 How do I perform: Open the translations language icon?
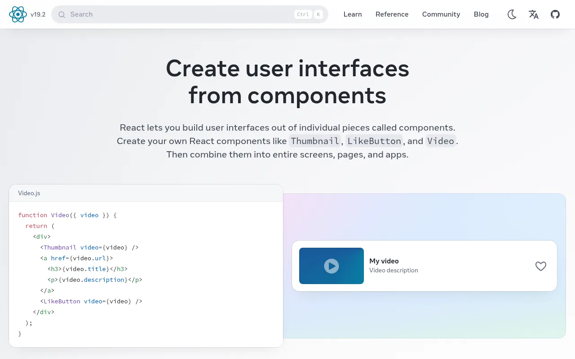[x=534, y=14]
